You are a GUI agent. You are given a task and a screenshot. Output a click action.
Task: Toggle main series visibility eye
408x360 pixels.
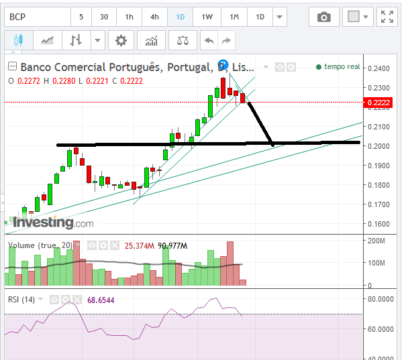point(280,67)
